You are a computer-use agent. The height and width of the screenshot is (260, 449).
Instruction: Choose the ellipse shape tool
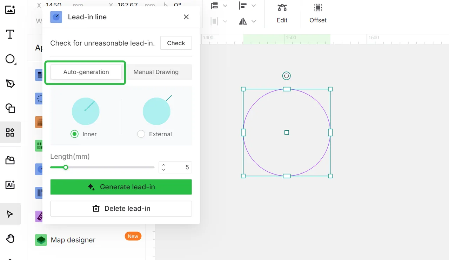[10, 59]
